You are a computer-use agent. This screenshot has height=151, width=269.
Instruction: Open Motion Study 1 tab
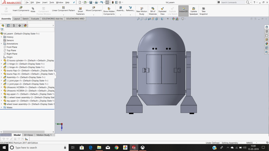click(44, 135)
